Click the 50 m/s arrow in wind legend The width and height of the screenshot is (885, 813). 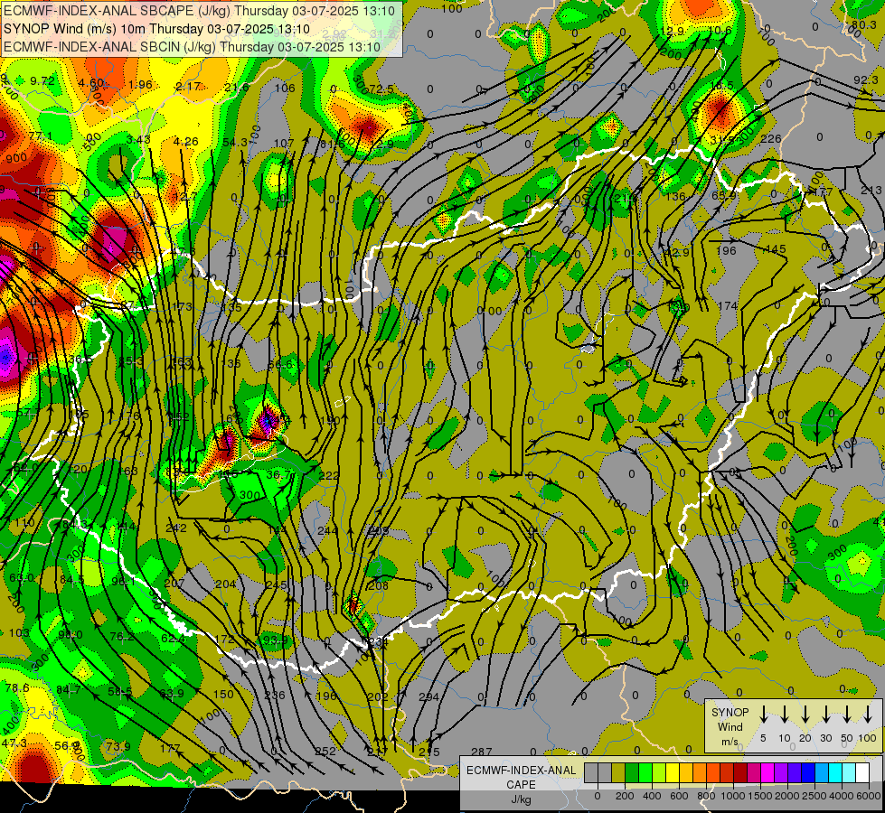point(847,715)
